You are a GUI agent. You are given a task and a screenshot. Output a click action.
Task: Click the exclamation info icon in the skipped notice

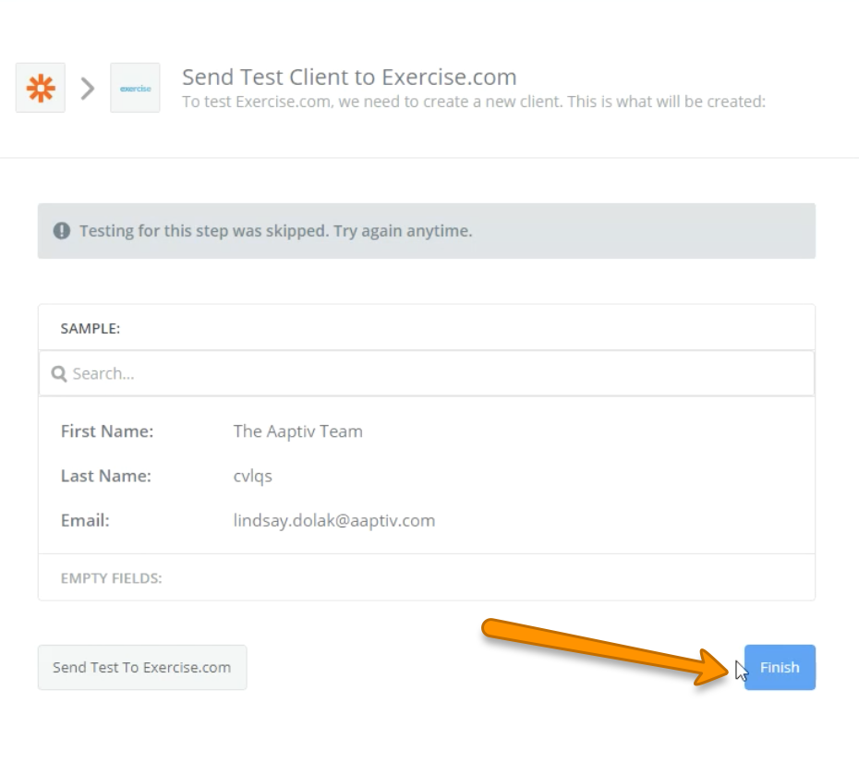click(x=61, y=231)
